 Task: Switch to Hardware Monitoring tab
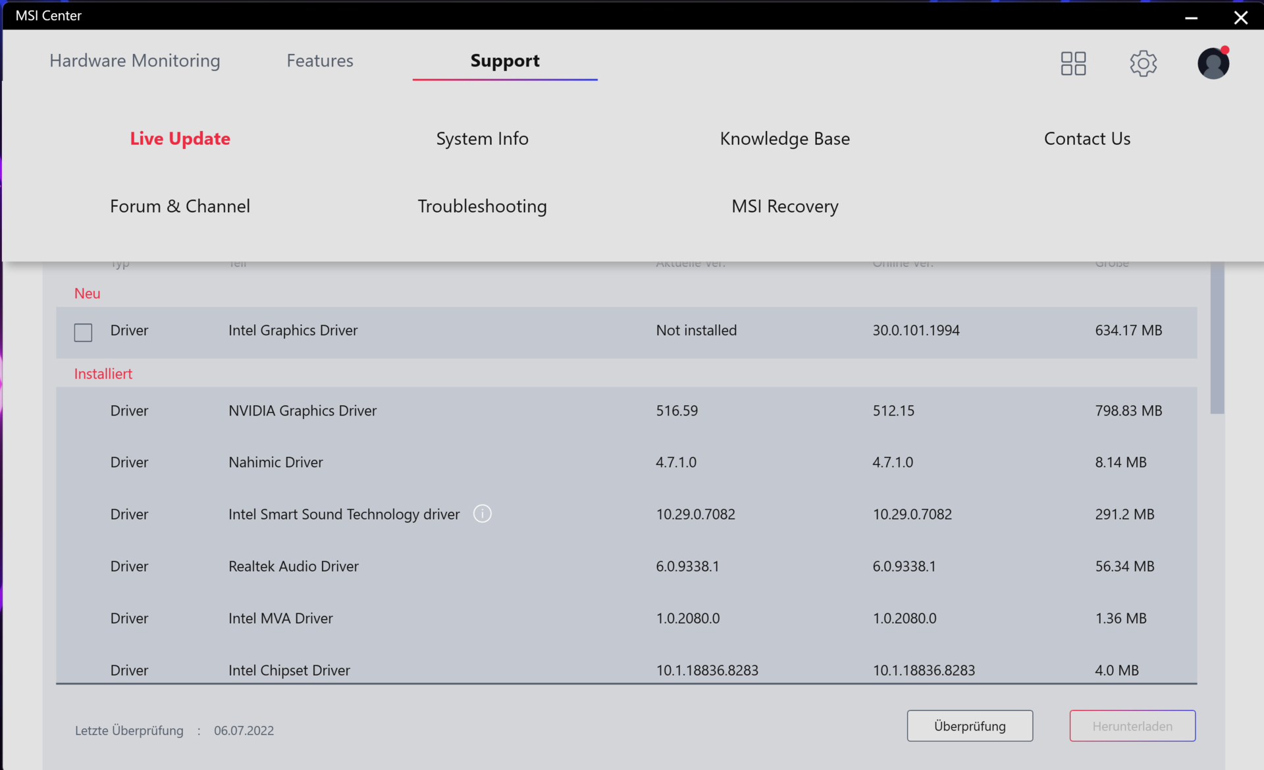[x=135, y=61]
